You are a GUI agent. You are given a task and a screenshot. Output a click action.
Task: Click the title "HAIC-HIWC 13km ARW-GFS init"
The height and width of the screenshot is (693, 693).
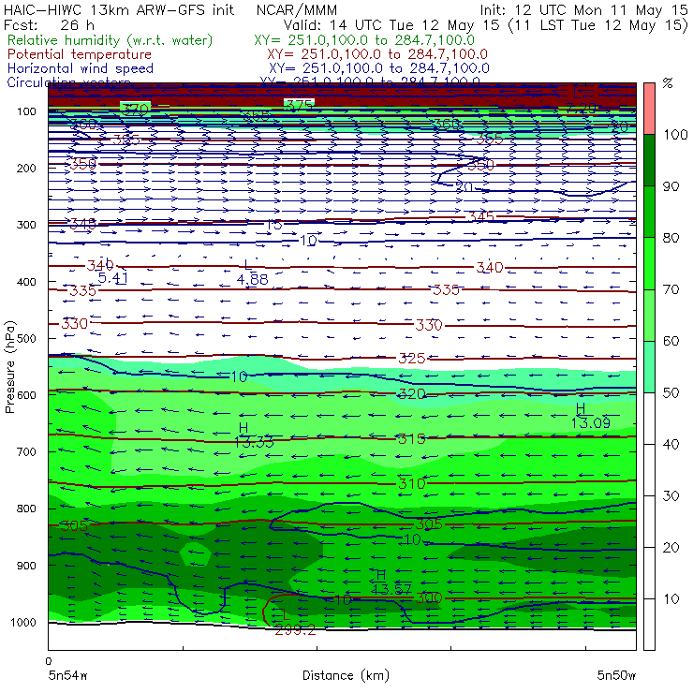coord(118,10)
